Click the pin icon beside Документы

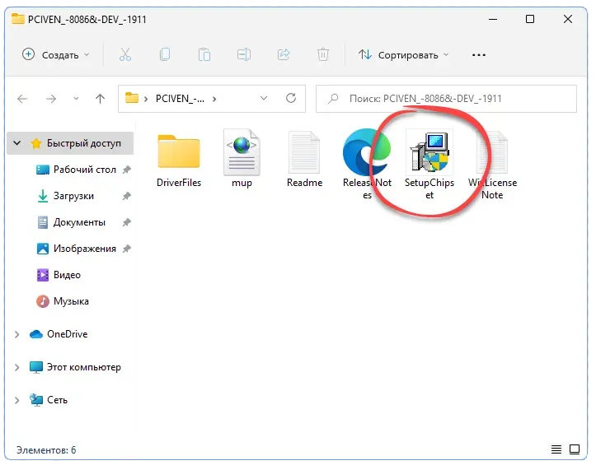[127, 222]
